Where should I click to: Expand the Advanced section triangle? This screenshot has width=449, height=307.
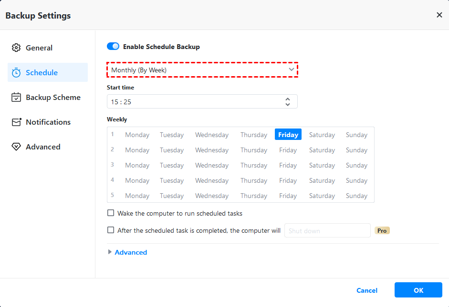tap(110, 252)
